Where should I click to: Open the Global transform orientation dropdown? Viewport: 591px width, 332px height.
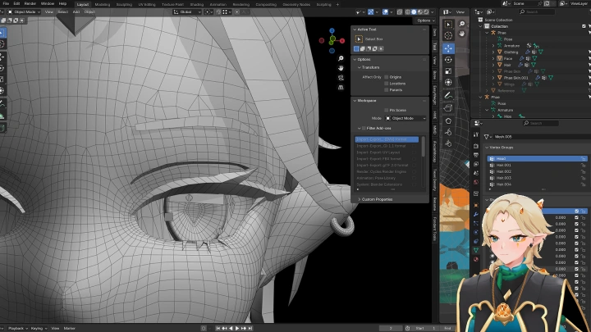tap(187, 12)
